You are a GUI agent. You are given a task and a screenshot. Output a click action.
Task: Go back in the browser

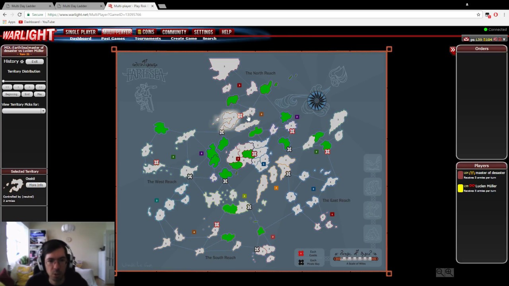(5, 14)
